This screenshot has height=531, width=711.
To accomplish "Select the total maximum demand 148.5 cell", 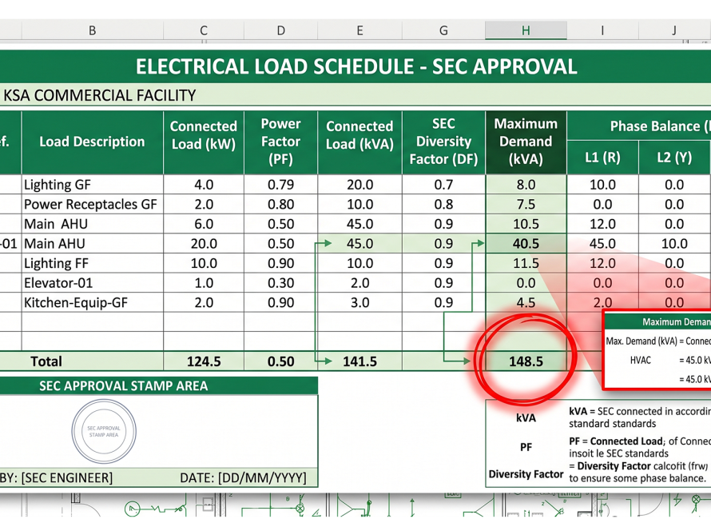I will click(526, 361).
